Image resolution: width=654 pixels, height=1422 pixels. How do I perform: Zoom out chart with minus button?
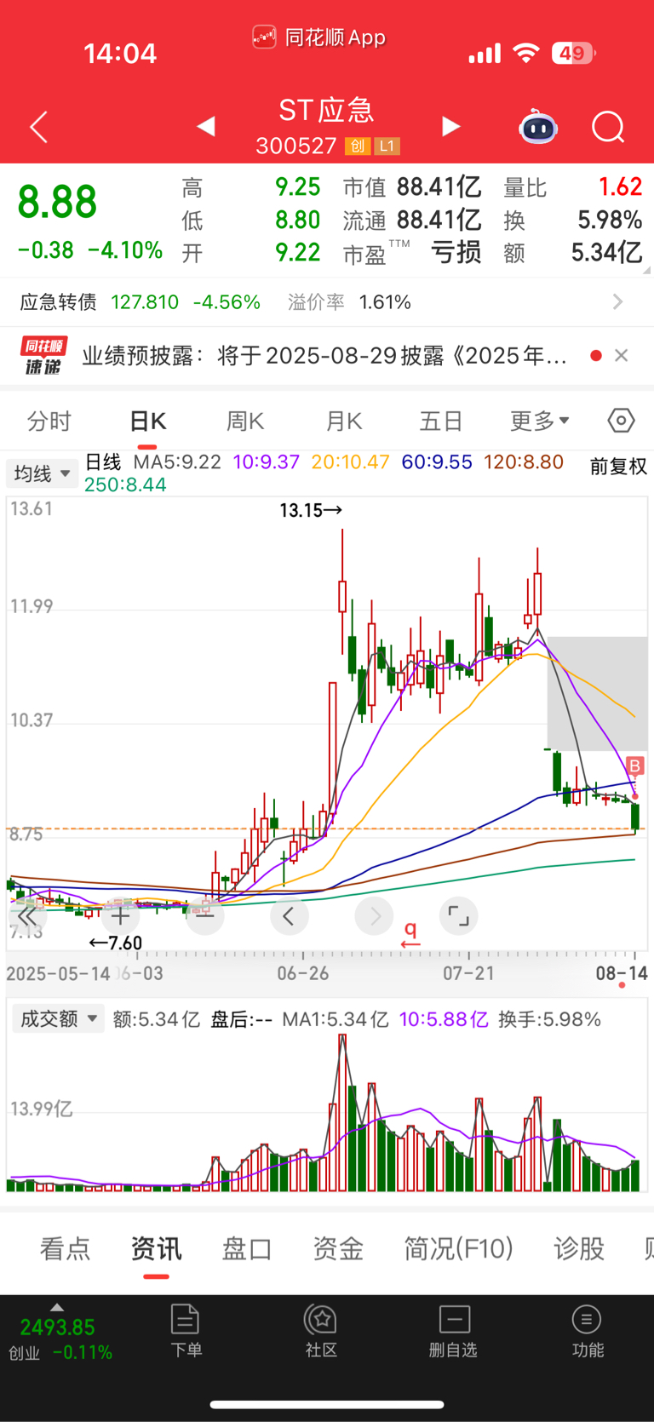coord(204,916)
